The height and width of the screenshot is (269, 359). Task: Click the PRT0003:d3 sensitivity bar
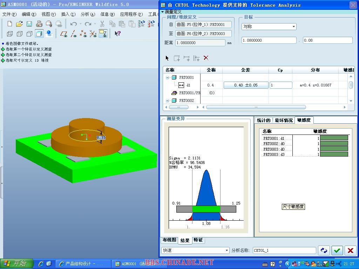334,154
